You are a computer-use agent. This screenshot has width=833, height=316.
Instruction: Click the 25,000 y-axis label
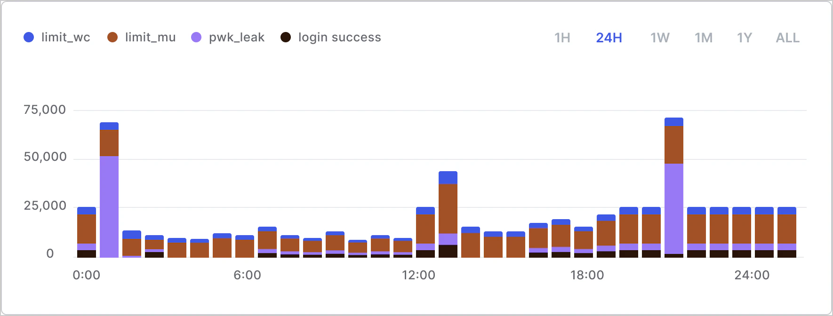(x=45, y=206)
